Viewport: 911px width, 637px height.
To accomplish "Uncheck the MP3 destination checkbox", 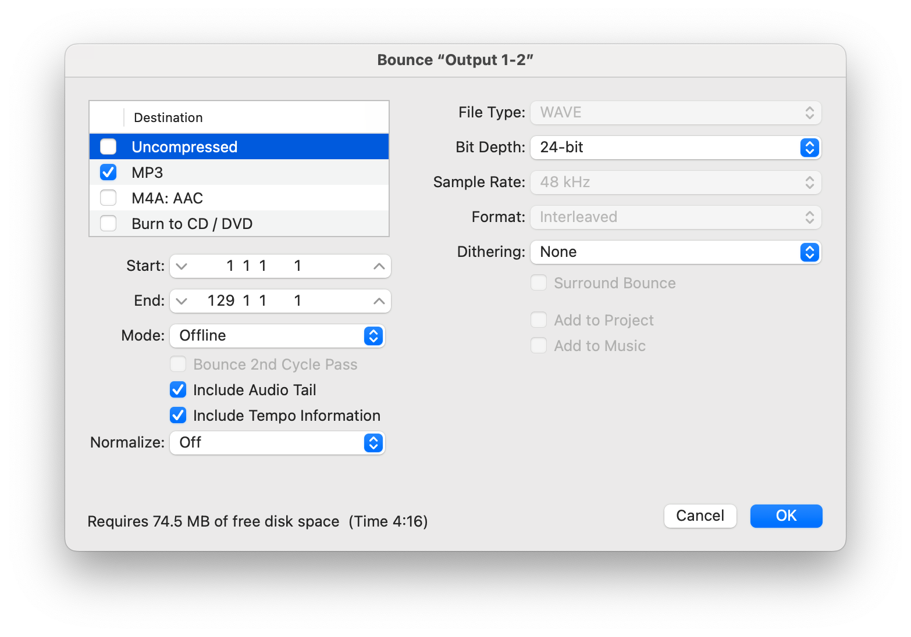I will coord(108,172).
